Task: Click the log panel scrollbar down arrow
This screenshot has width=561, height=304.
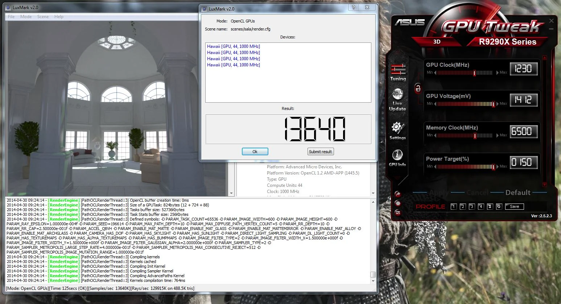Action: [x=373, y=281]
